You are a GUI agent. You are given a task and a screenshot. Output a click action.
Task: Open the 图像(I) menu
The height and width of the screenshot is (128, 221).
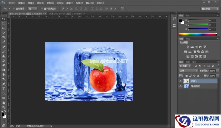(x=31, y=3)
